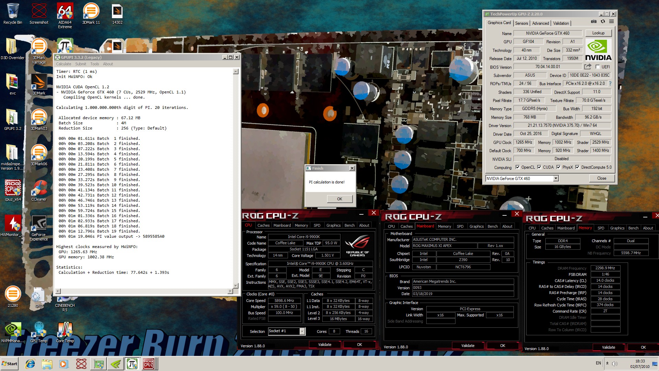Screen dimensions: 659x371
Task: Toggle the DirectCompute 5.0 checkbox
Action: pos(577,167)
